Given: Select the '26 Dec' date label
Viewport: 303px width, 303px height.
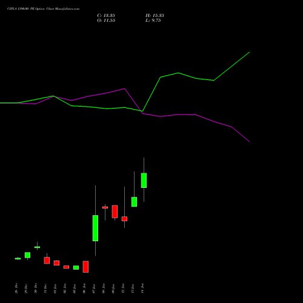Looking at the screenshot, I should click(x=16, y=288).
